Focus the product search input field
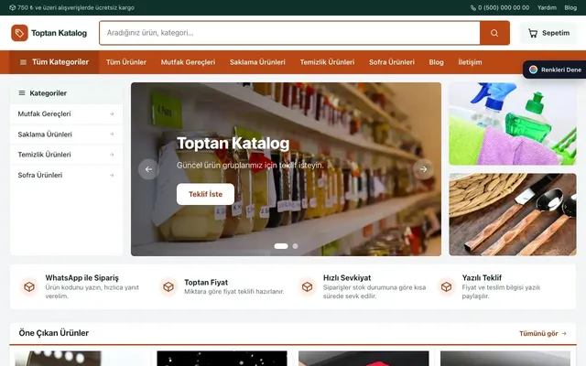The height and width of the screenshot is (366, 586). pyautogui.click(x=290, y=33)
